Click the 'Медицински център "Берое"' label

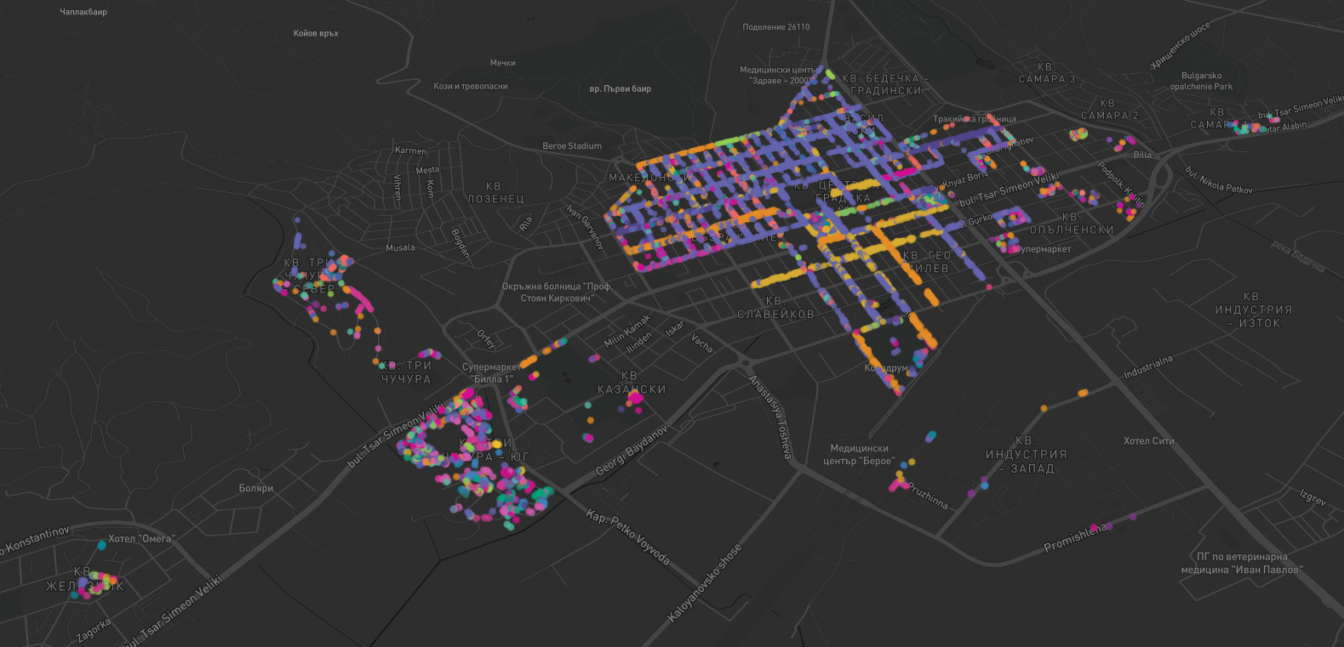tap(859, 455)
